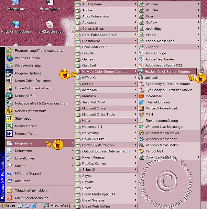
Task: Open Hilfe und Support
Action: [40, 174]
